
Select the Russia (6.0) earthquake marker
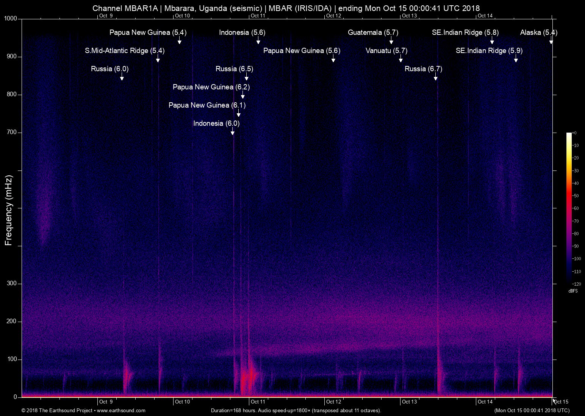click(x=109, y=69)
